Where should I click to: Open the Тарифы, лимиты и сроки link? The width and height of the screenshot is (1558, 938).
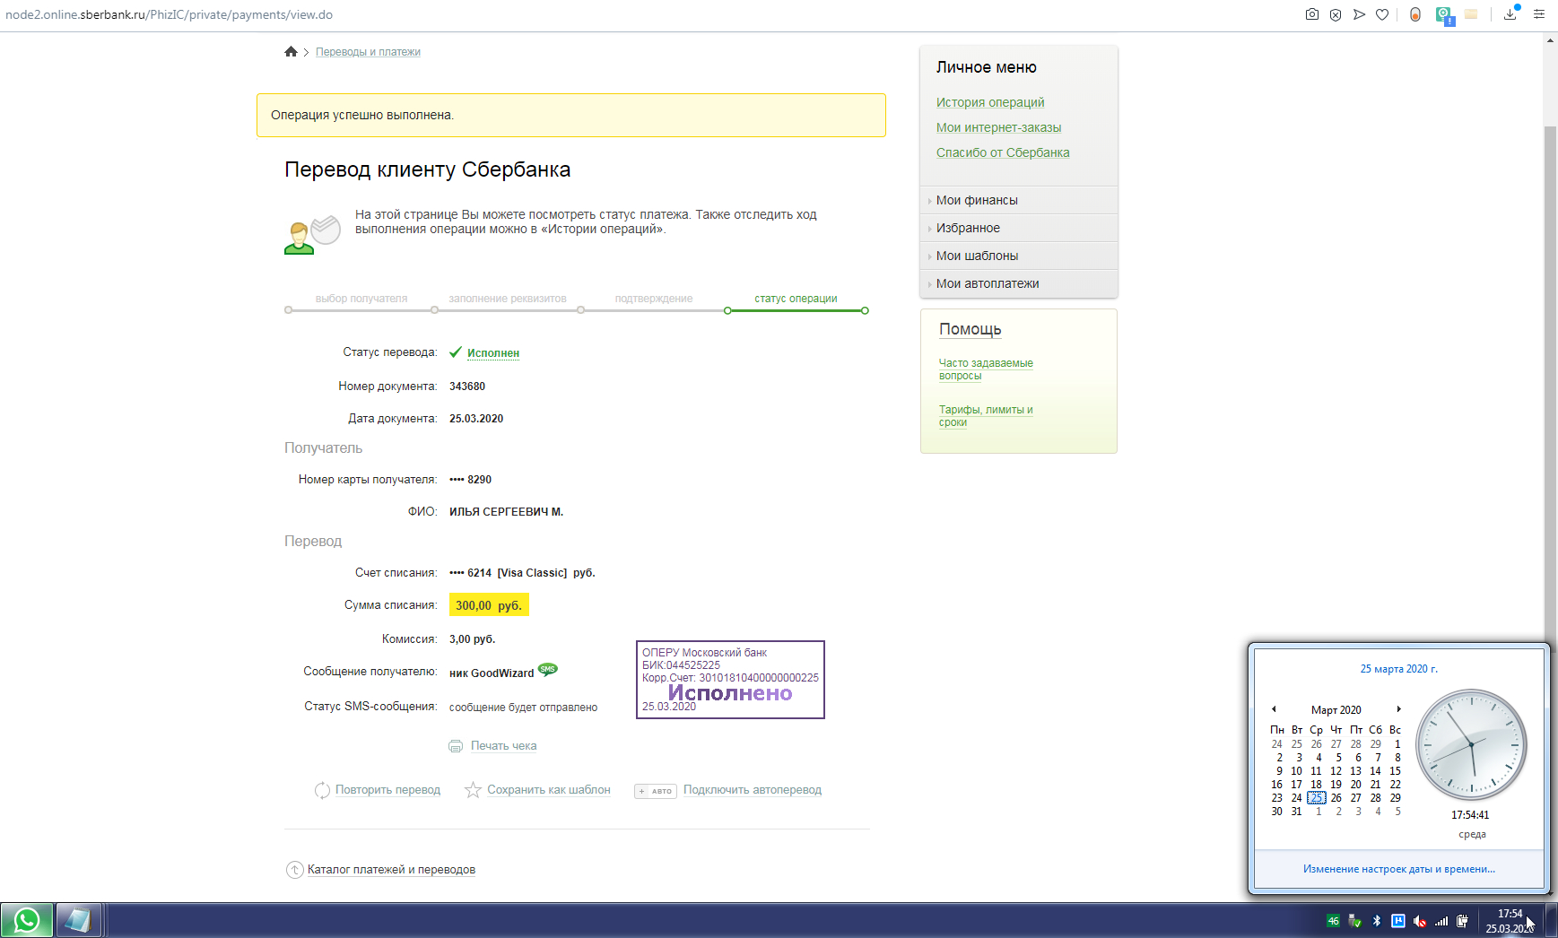986,416
